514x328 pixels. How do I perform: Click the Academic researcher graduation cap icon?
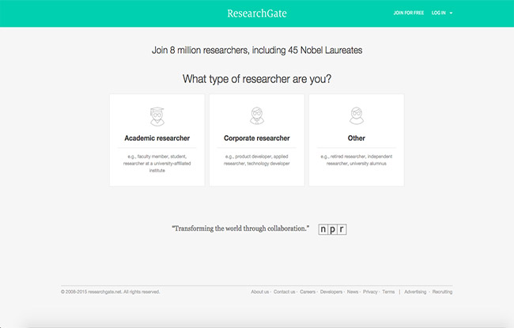coord(157,116)
